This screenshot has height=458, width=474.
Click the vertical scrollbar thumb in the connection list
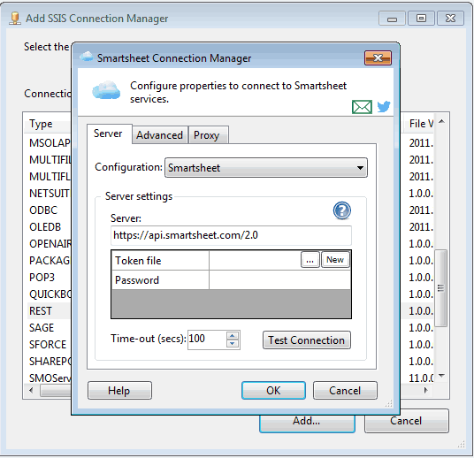click(x=441, y=288)
